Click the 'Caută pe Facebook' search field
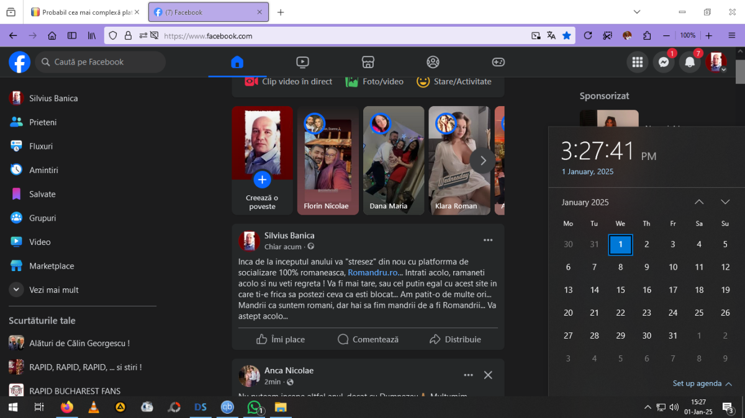The image size is (745, 418). coord(101,62)
